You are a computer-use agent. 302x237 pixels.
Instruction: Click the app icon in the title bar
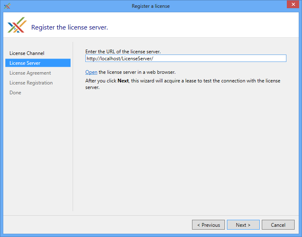coord(7,6)
